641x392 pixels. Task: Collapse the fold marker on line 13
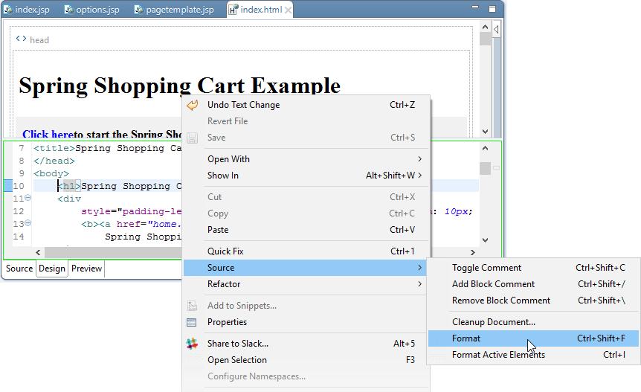click(x=28, y=223)
